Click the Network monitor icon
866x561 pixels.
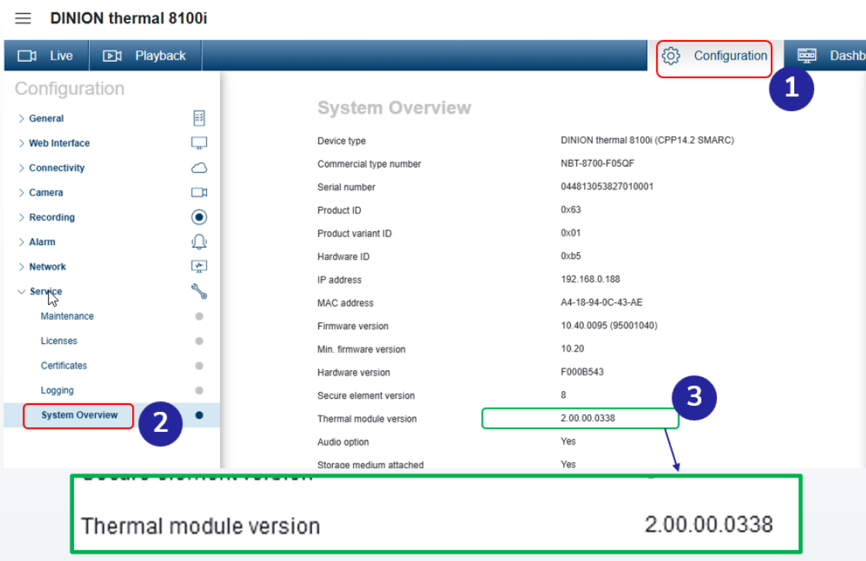pos(199,267)
